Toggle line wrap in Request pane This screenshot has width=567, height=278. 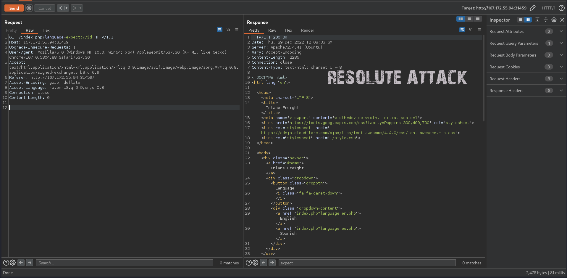point(219,30)
